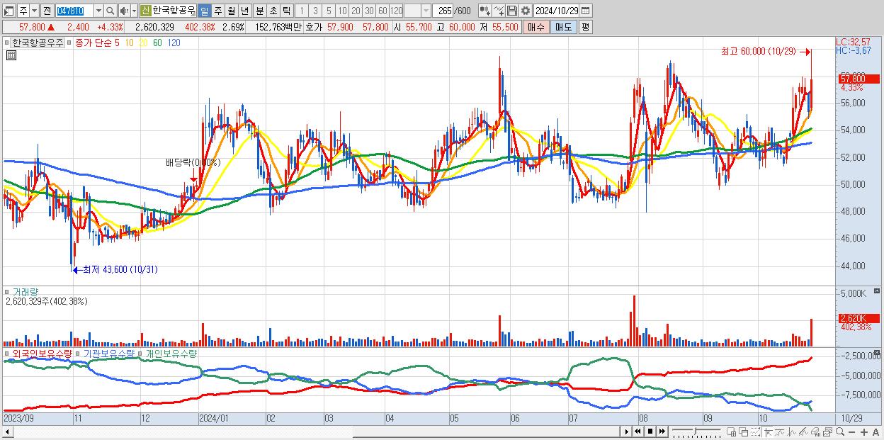Click the fast-forward button in bottom bar
Viewport: 884px width, 440px height.
pyautogui.click(x=662, y=431)
